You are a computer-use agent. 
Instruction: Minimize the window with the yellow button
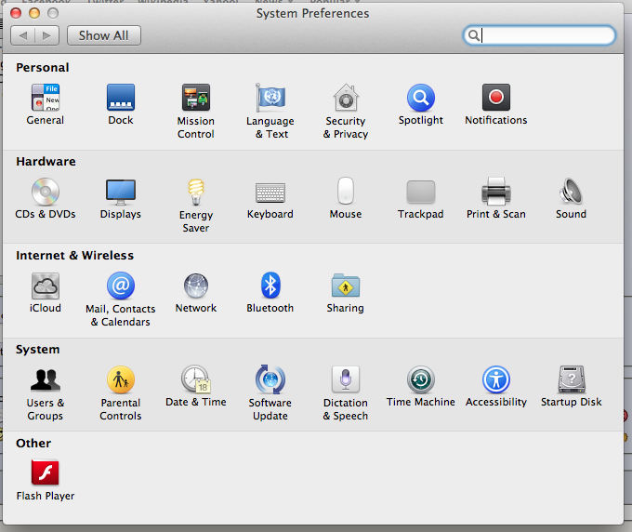click(34, 13)
